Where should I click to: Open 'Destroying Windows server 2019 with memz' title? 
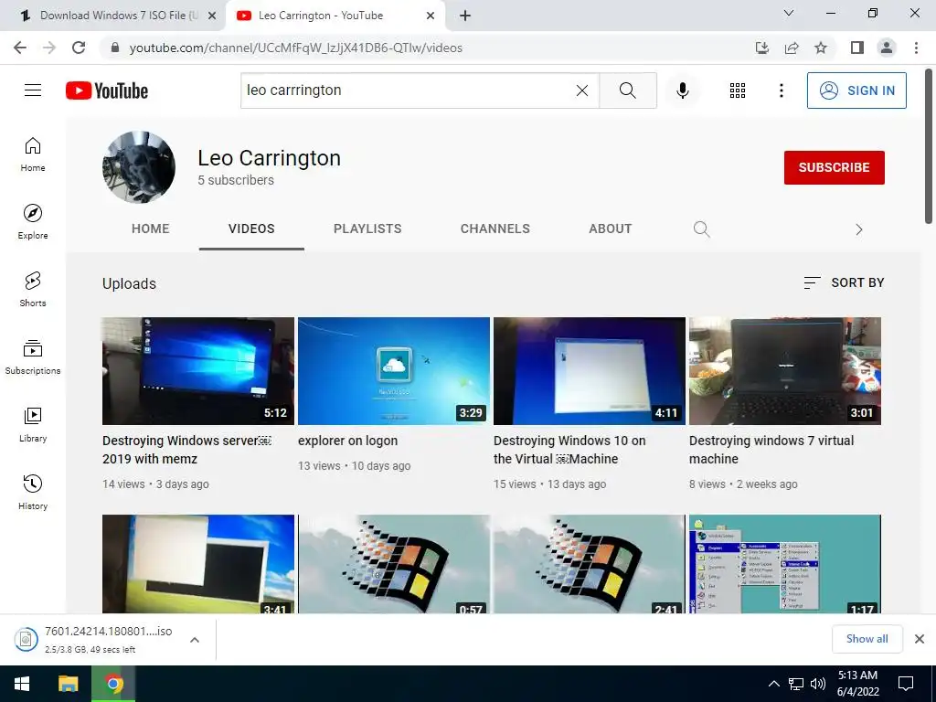tap(186, 450)
